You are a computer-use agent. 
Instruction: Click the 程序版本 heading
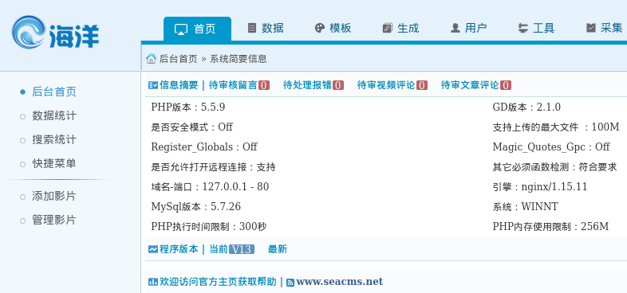tap(179, 249)
